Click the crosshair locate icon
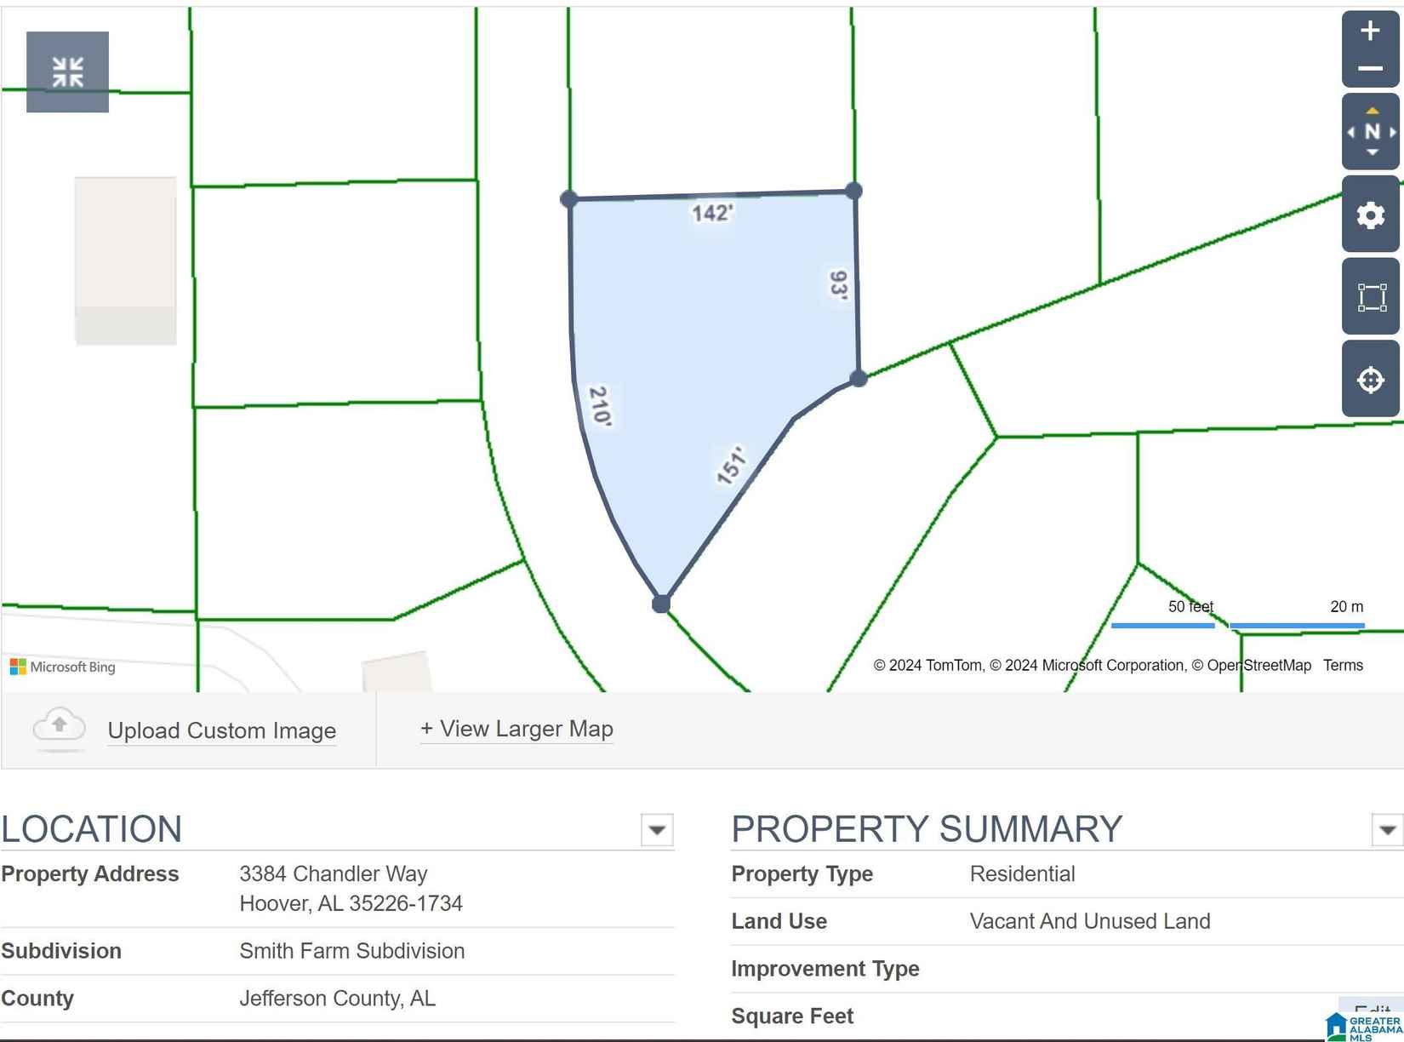This screenshot has height=1042, width=1404. [1370, 380]
